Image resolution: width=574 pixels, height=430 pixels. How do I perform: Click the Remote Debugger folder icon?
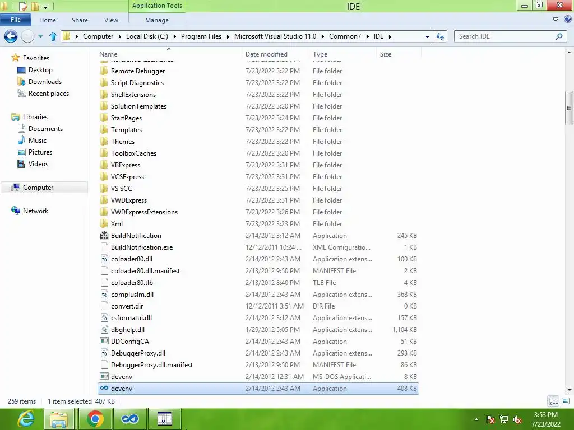point(104,71)
